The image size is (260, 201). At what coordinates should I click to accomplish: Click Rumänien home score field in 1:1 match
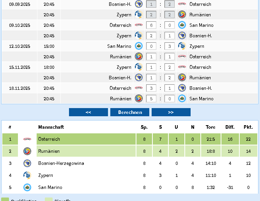[151, 57]
